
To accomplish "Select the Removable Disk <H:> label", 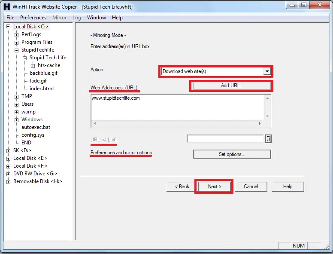I will 38,181.
